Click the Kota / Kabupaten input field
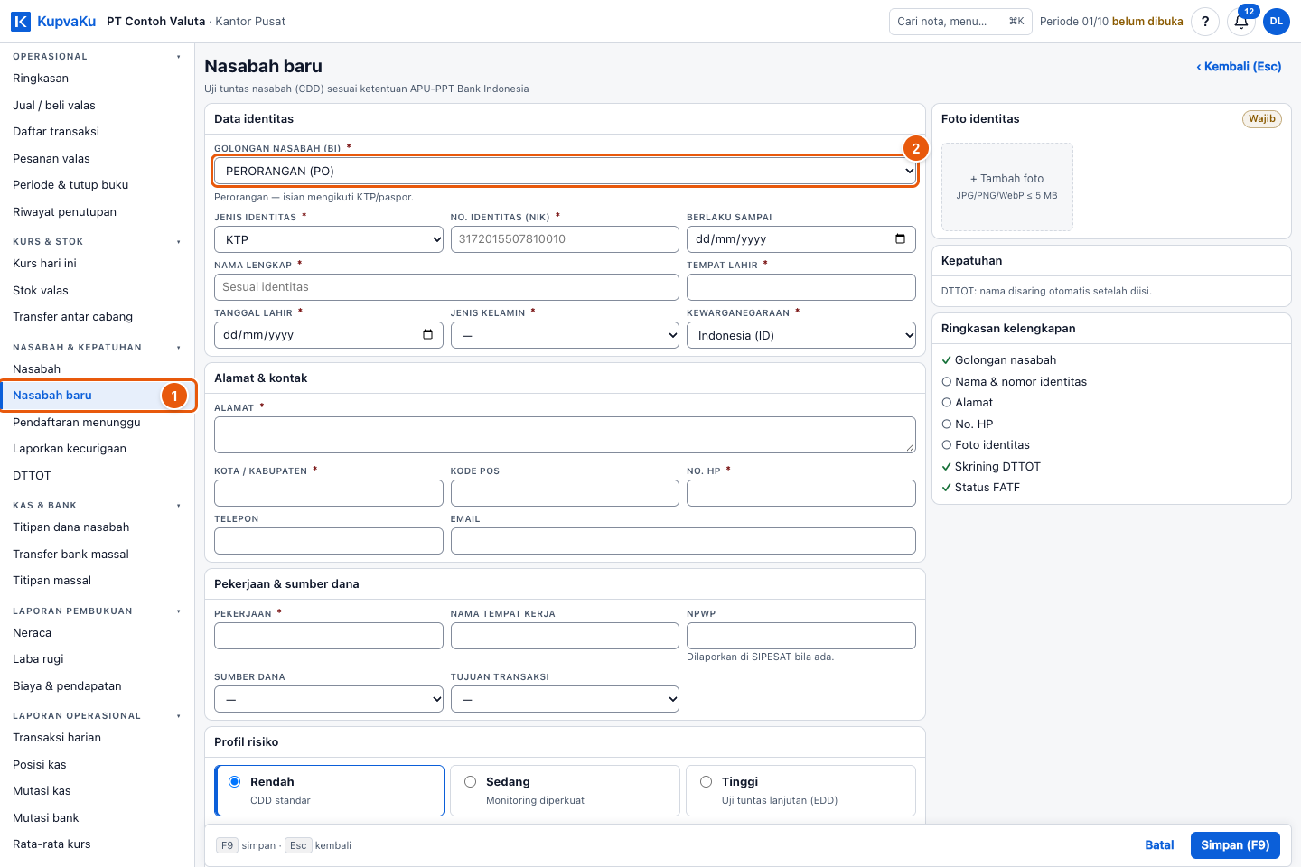This screenshot has width=1301, height=867. coord(329,493)
